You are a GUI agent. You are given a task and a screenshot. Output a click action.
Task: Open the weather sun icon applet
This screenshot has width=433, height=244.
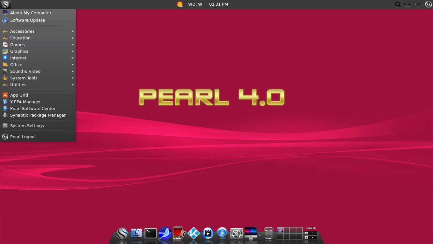tap(180, 4)
